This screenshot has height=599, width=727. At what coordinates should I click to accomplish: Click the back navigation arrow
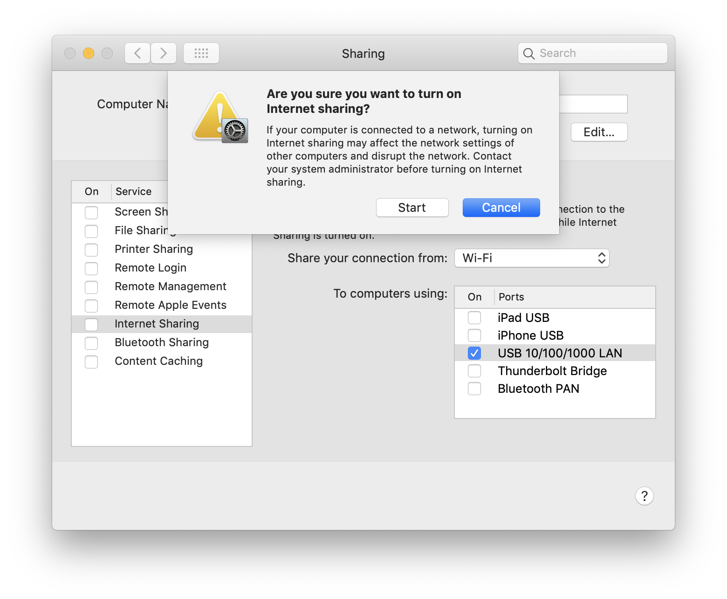click(137, 53)
